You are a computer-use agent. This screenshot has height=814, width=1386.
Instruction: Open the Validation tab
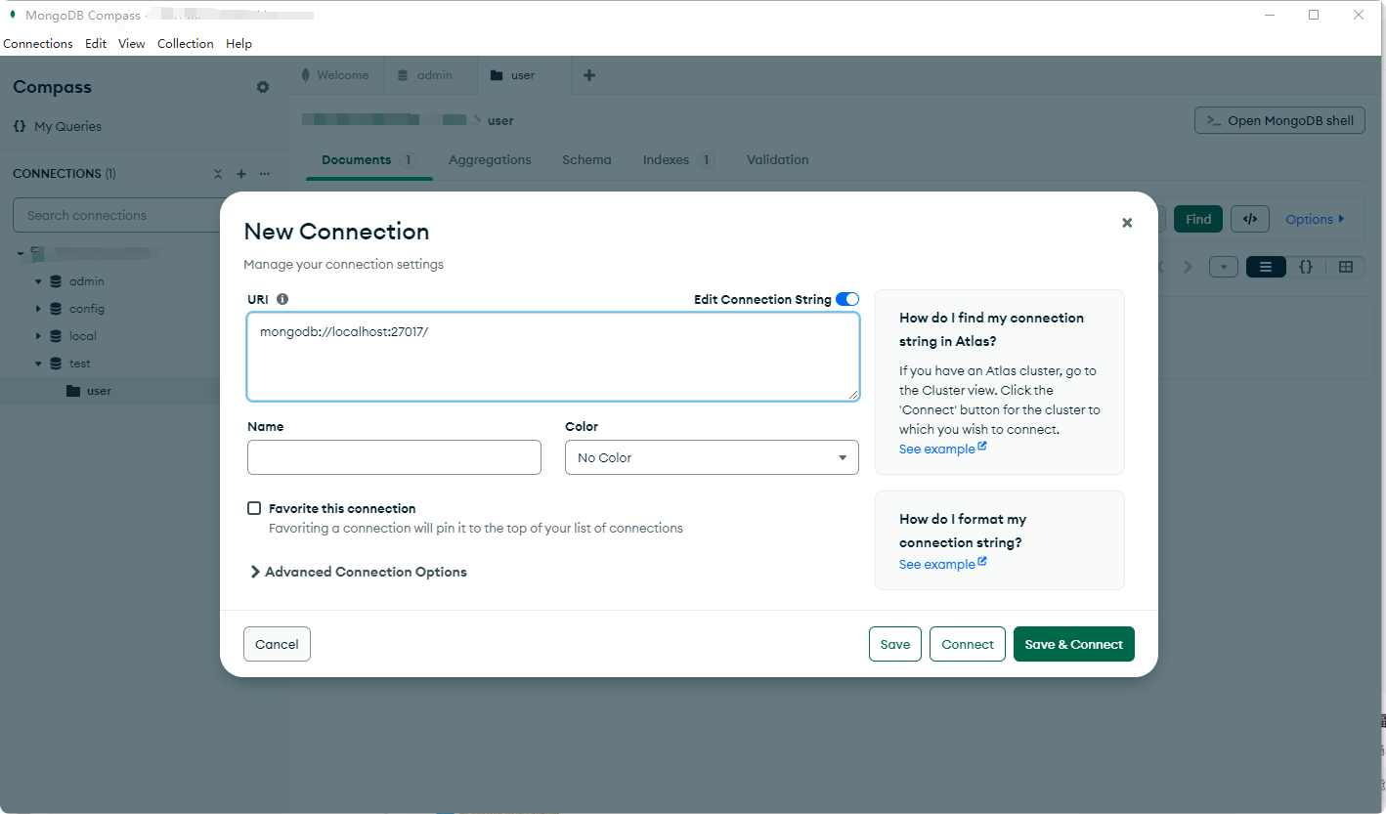[x=778, y=160]
